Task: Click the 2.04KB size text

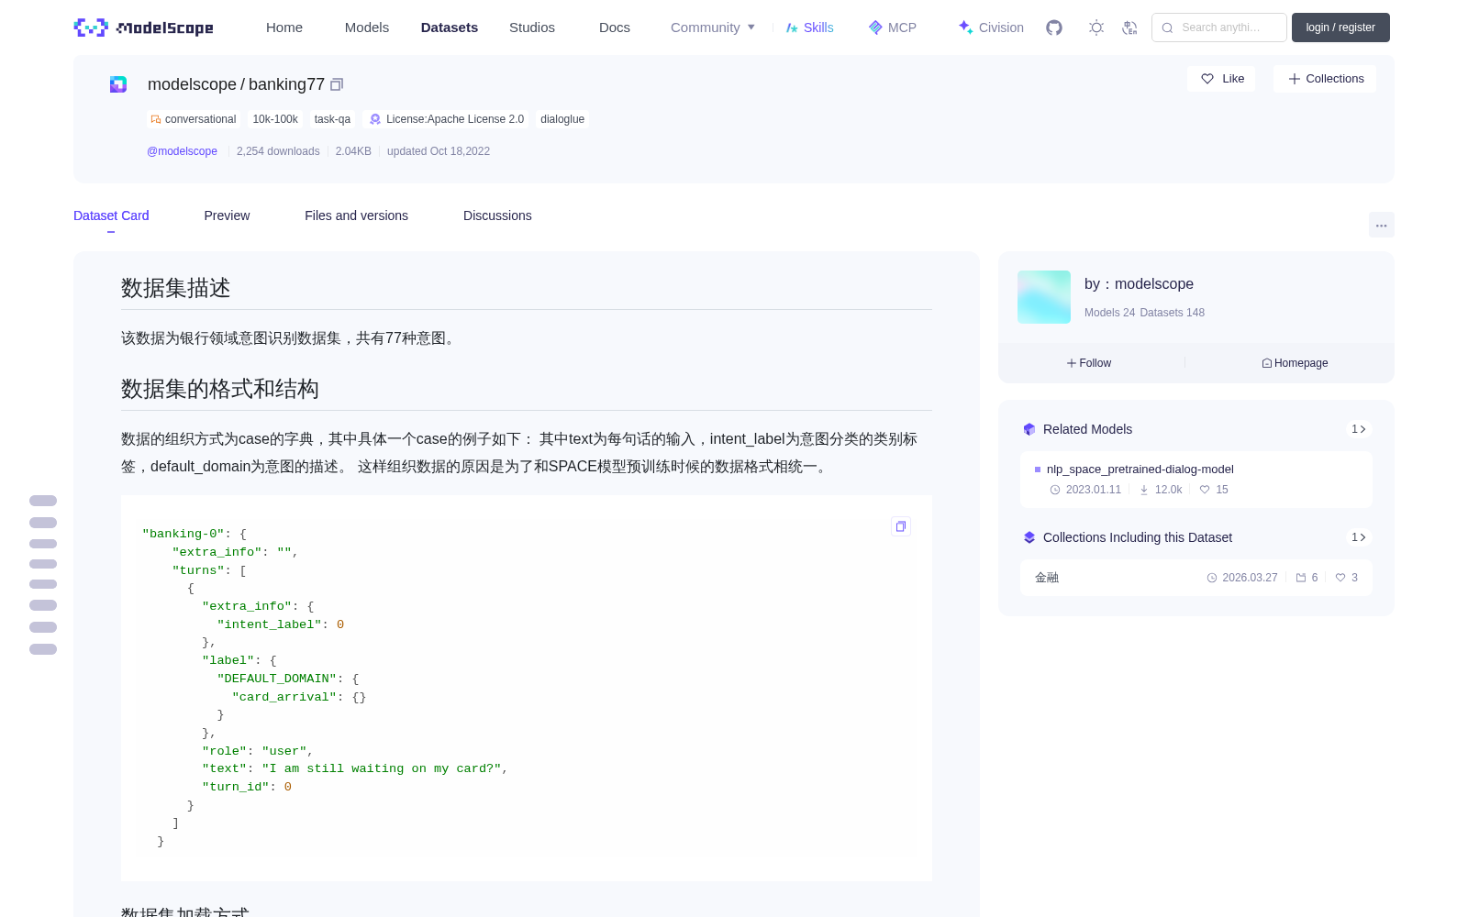Action: coord(353,151)
